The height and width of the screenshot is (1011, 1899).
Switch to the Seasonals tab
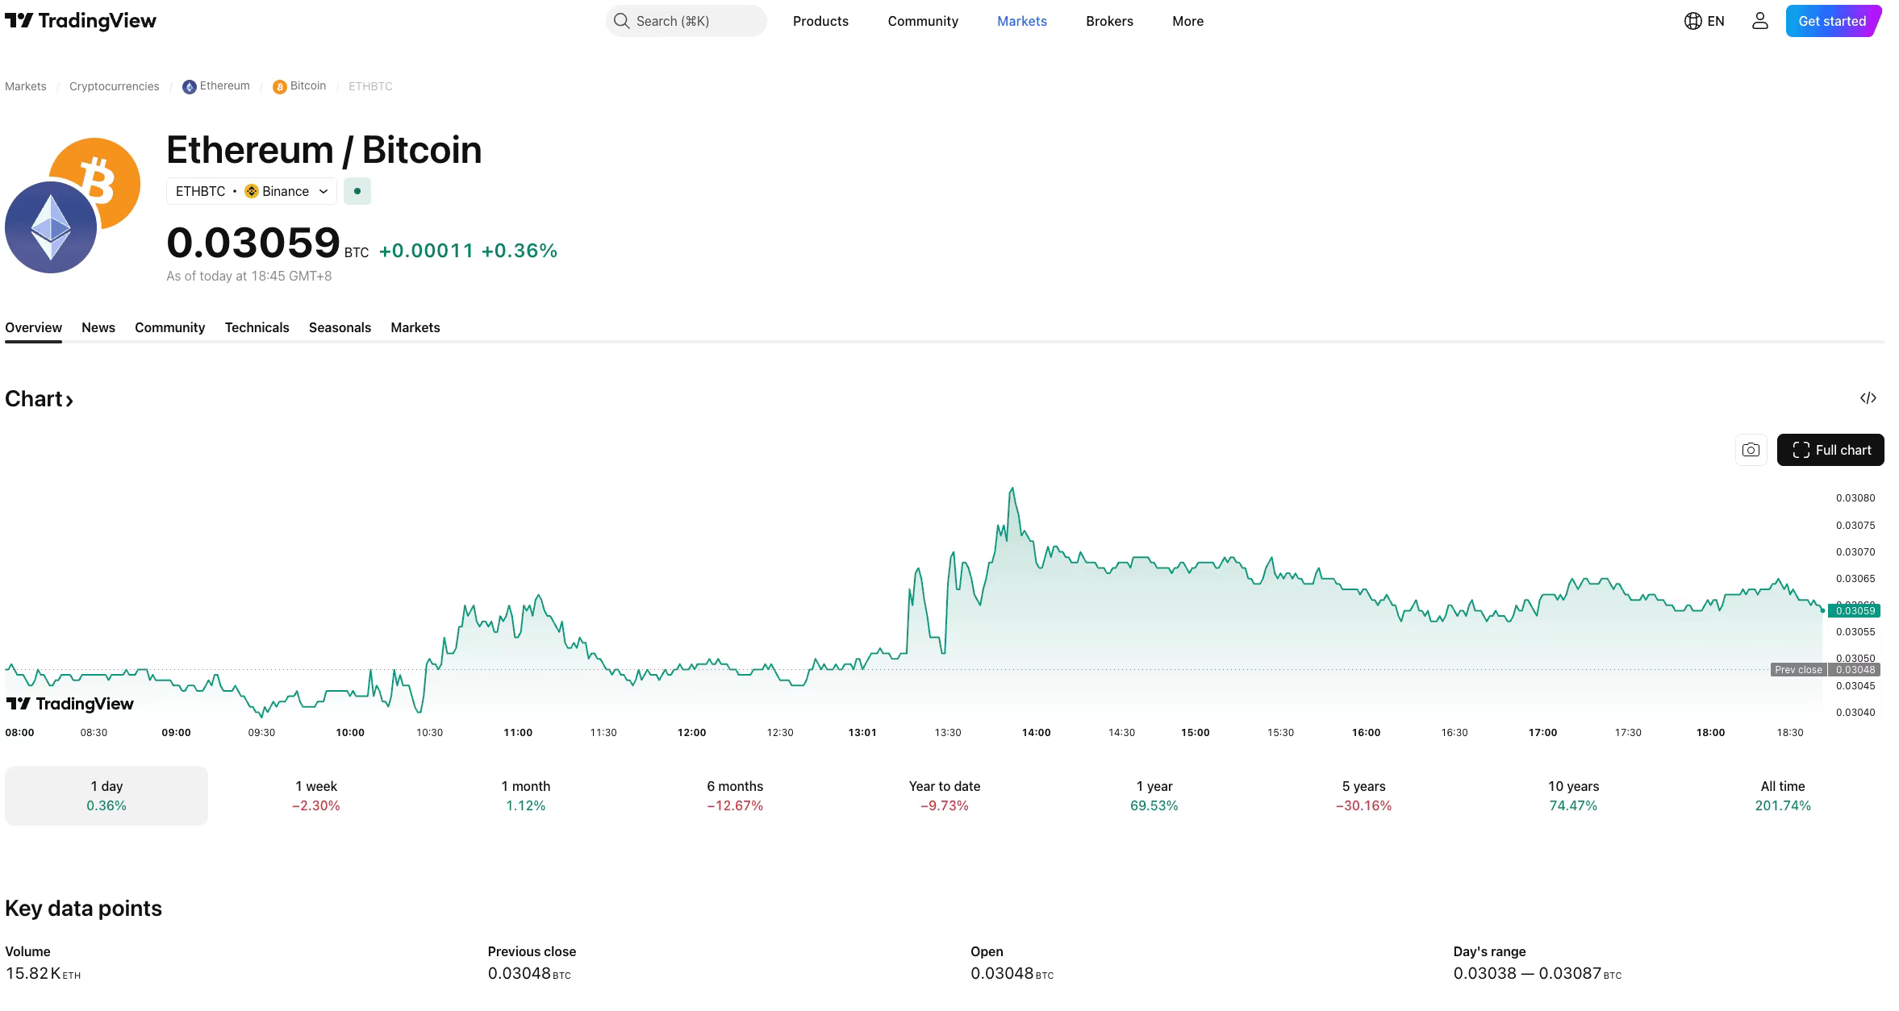tap(340, 327)
